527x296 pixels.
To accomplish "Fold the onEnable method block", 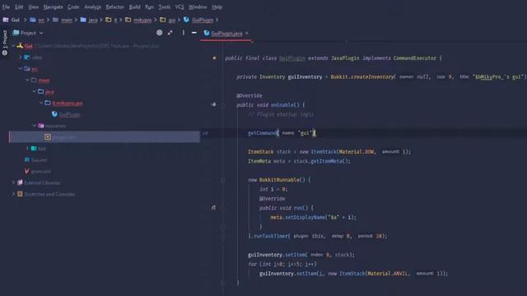I will (x=222, y=105).
